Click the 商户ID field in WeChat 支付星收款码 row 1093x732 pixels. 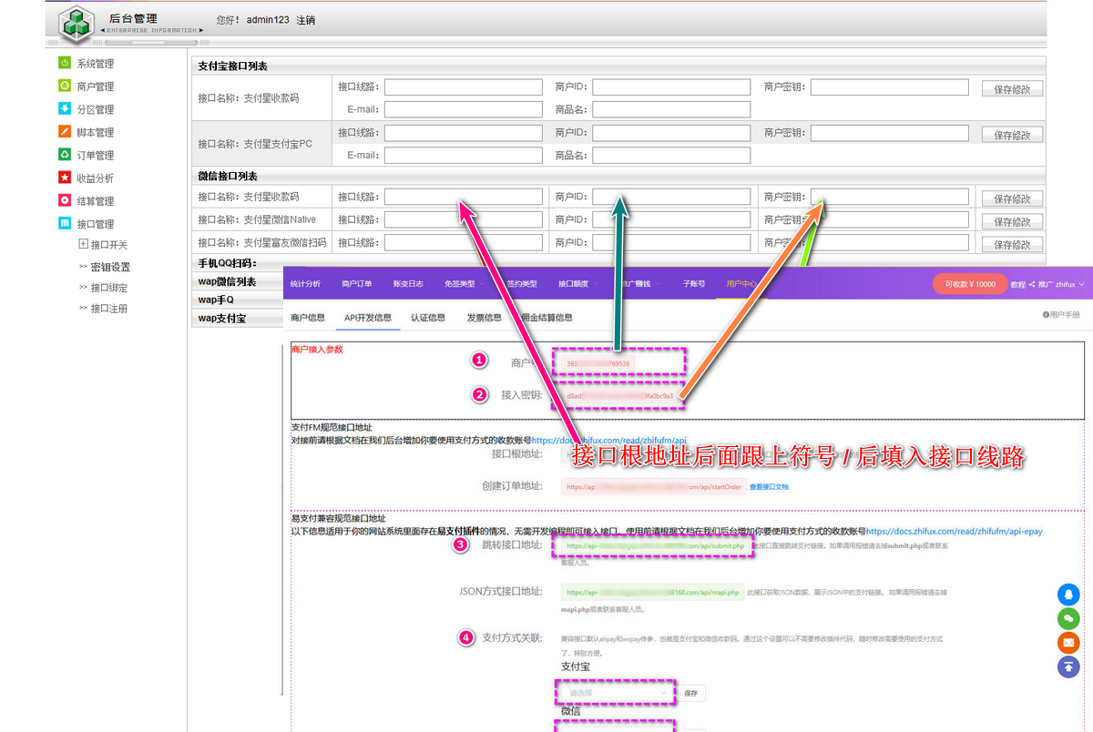[671, 197]
